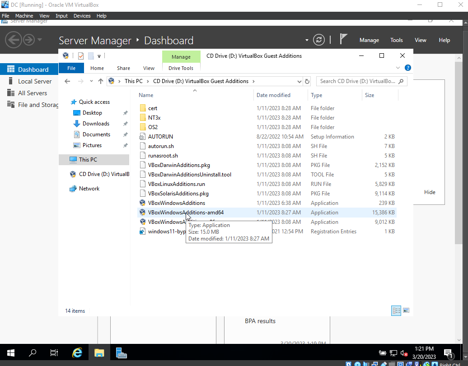Click the search magnifier in Explorer
This screenshot has width=468, height=366.
(x=401, y=81)
